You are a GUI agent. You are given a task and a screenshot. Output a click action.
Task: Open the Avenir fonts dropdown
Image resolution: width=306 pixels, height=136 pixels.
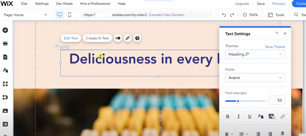point(255,78)
